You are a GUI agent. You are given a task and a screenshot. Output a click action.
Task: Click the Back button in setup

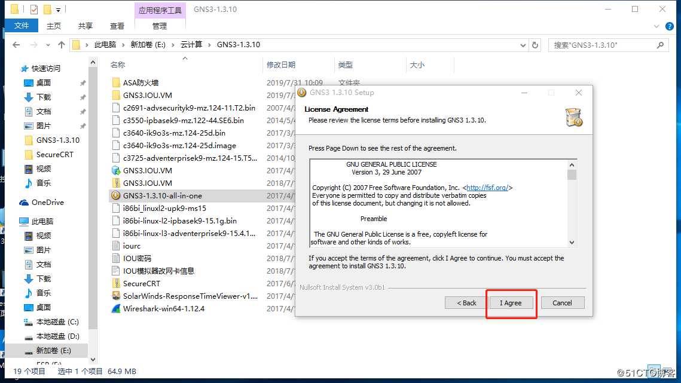[466, 303]
